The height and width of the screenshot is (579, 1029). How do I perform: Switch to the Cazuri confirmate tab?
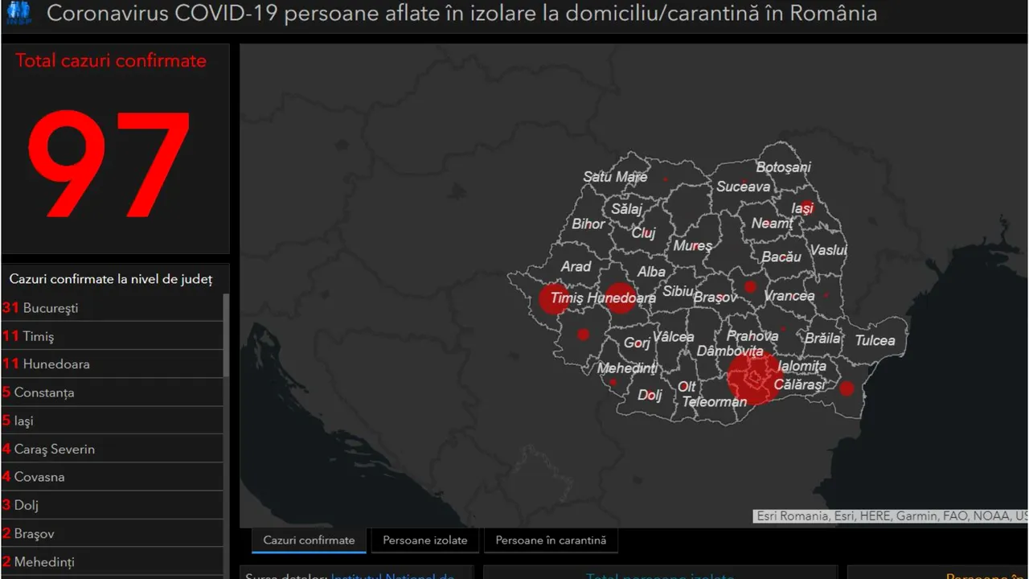tap(310, 540)
